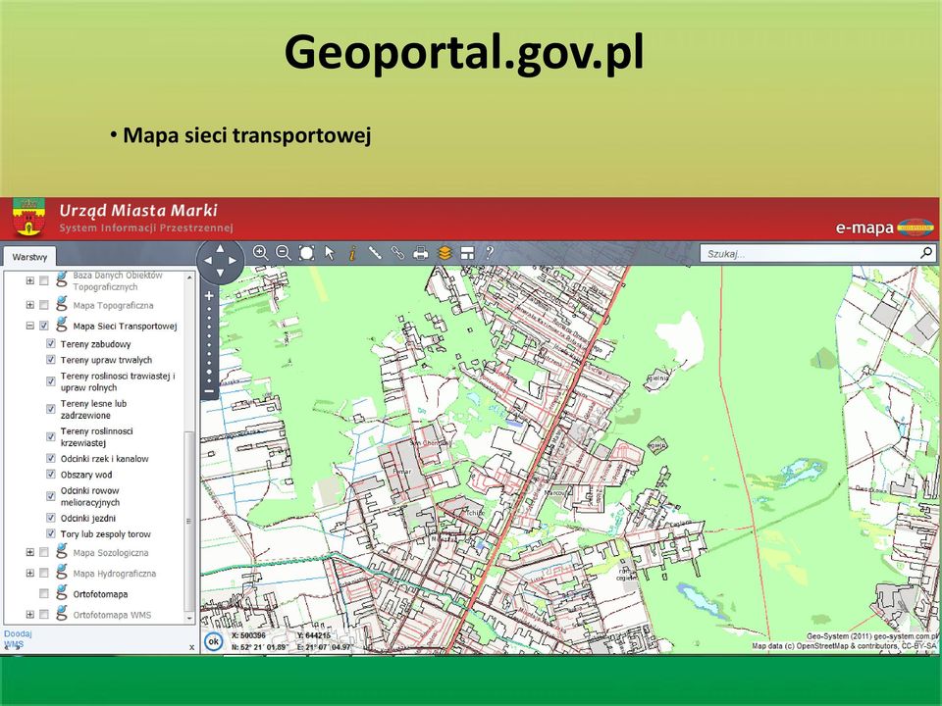Click the Urząd Miasta Marki title

tap(138, 210)
